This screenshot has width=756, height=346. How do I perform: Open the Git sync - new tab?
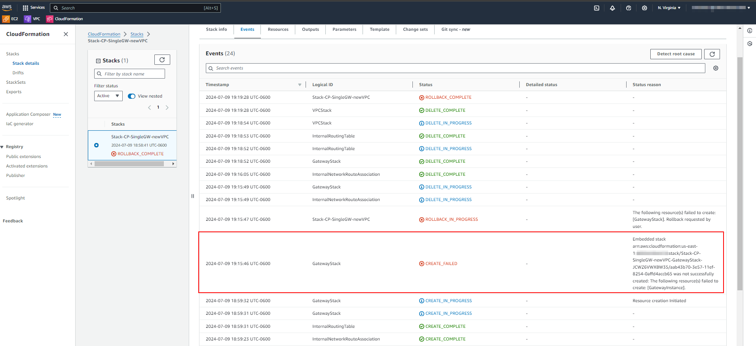pos(456,30)
